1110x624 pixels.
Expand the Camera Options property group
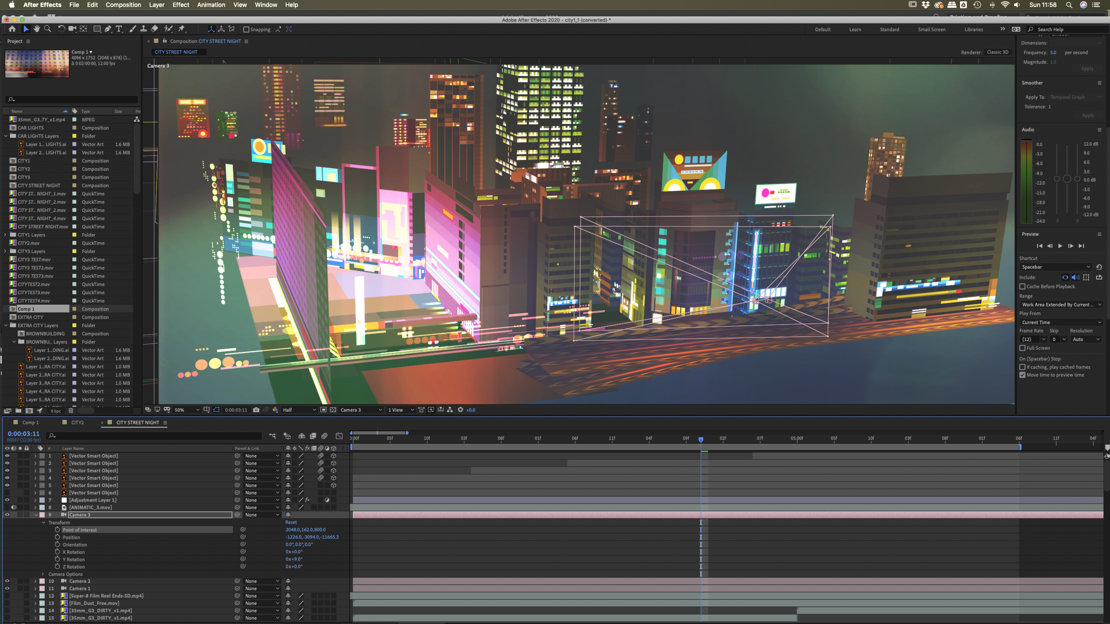[x=43, y=574]
